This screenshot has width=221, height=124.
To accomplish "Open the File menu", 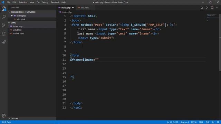I will pos(8,2).
